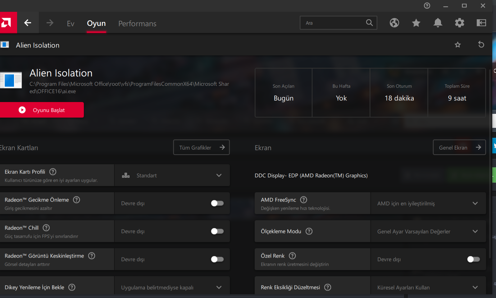Click the Alien Isolation app thumbnail icon
The height and width of the screenshot is (298, 496).
pos(11,80)
